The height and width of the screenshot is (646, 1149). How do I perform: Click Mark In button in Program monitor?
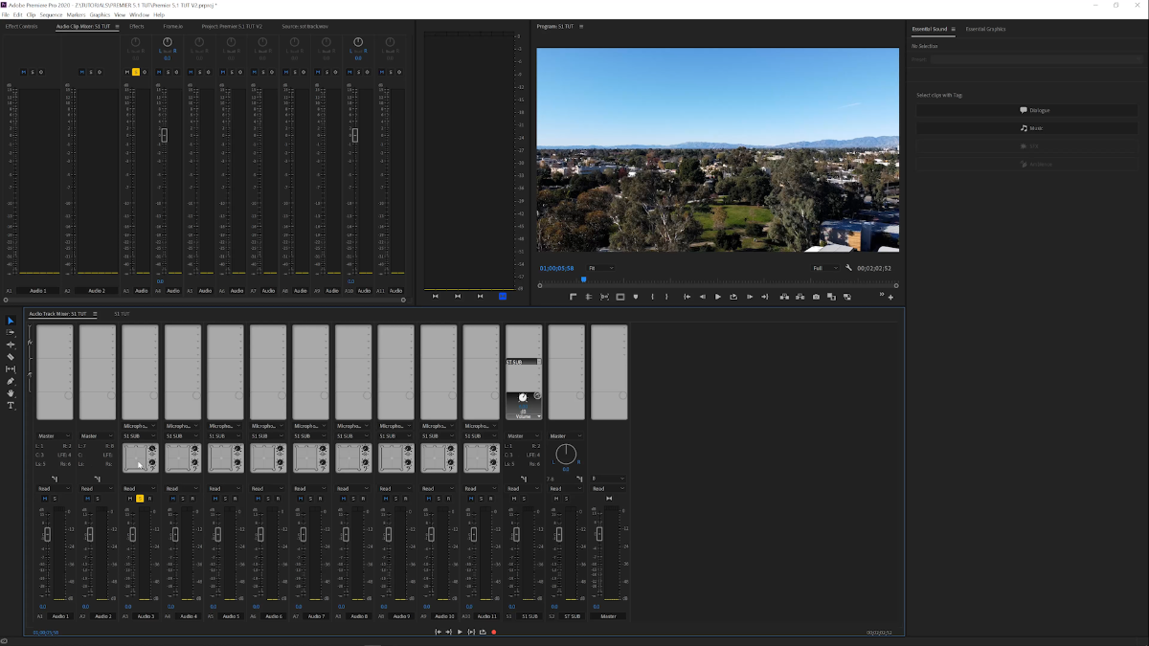click(x=652, y=297)
